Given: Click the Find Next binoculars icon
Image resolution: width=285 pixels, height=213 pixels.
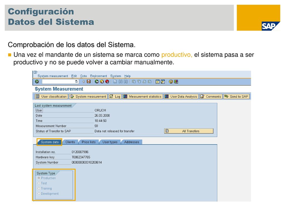Looking at the screenshot, I should pos(126,82).
